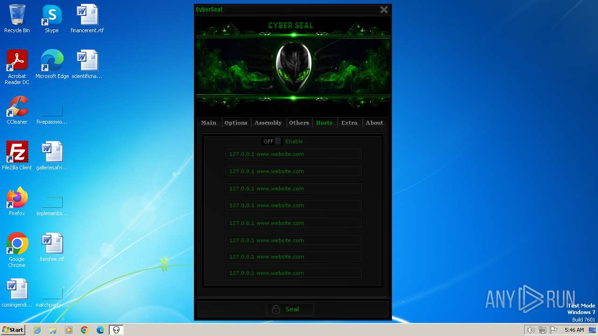Open the About tab
Viewport: 598px width, 336px height.
point(375,123)
